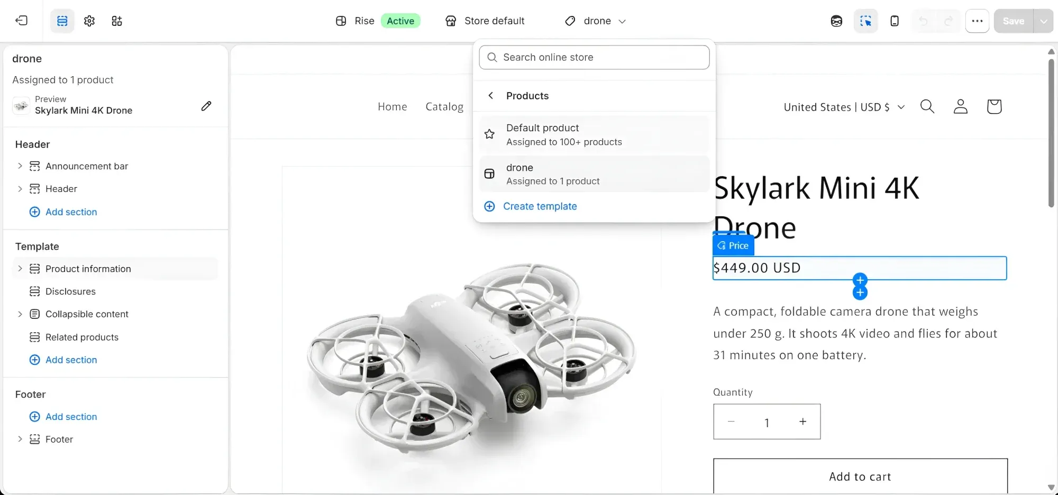This screenshot has width=1058, height=495.
Task: Expand the Header section
Action: pos(20,189)
